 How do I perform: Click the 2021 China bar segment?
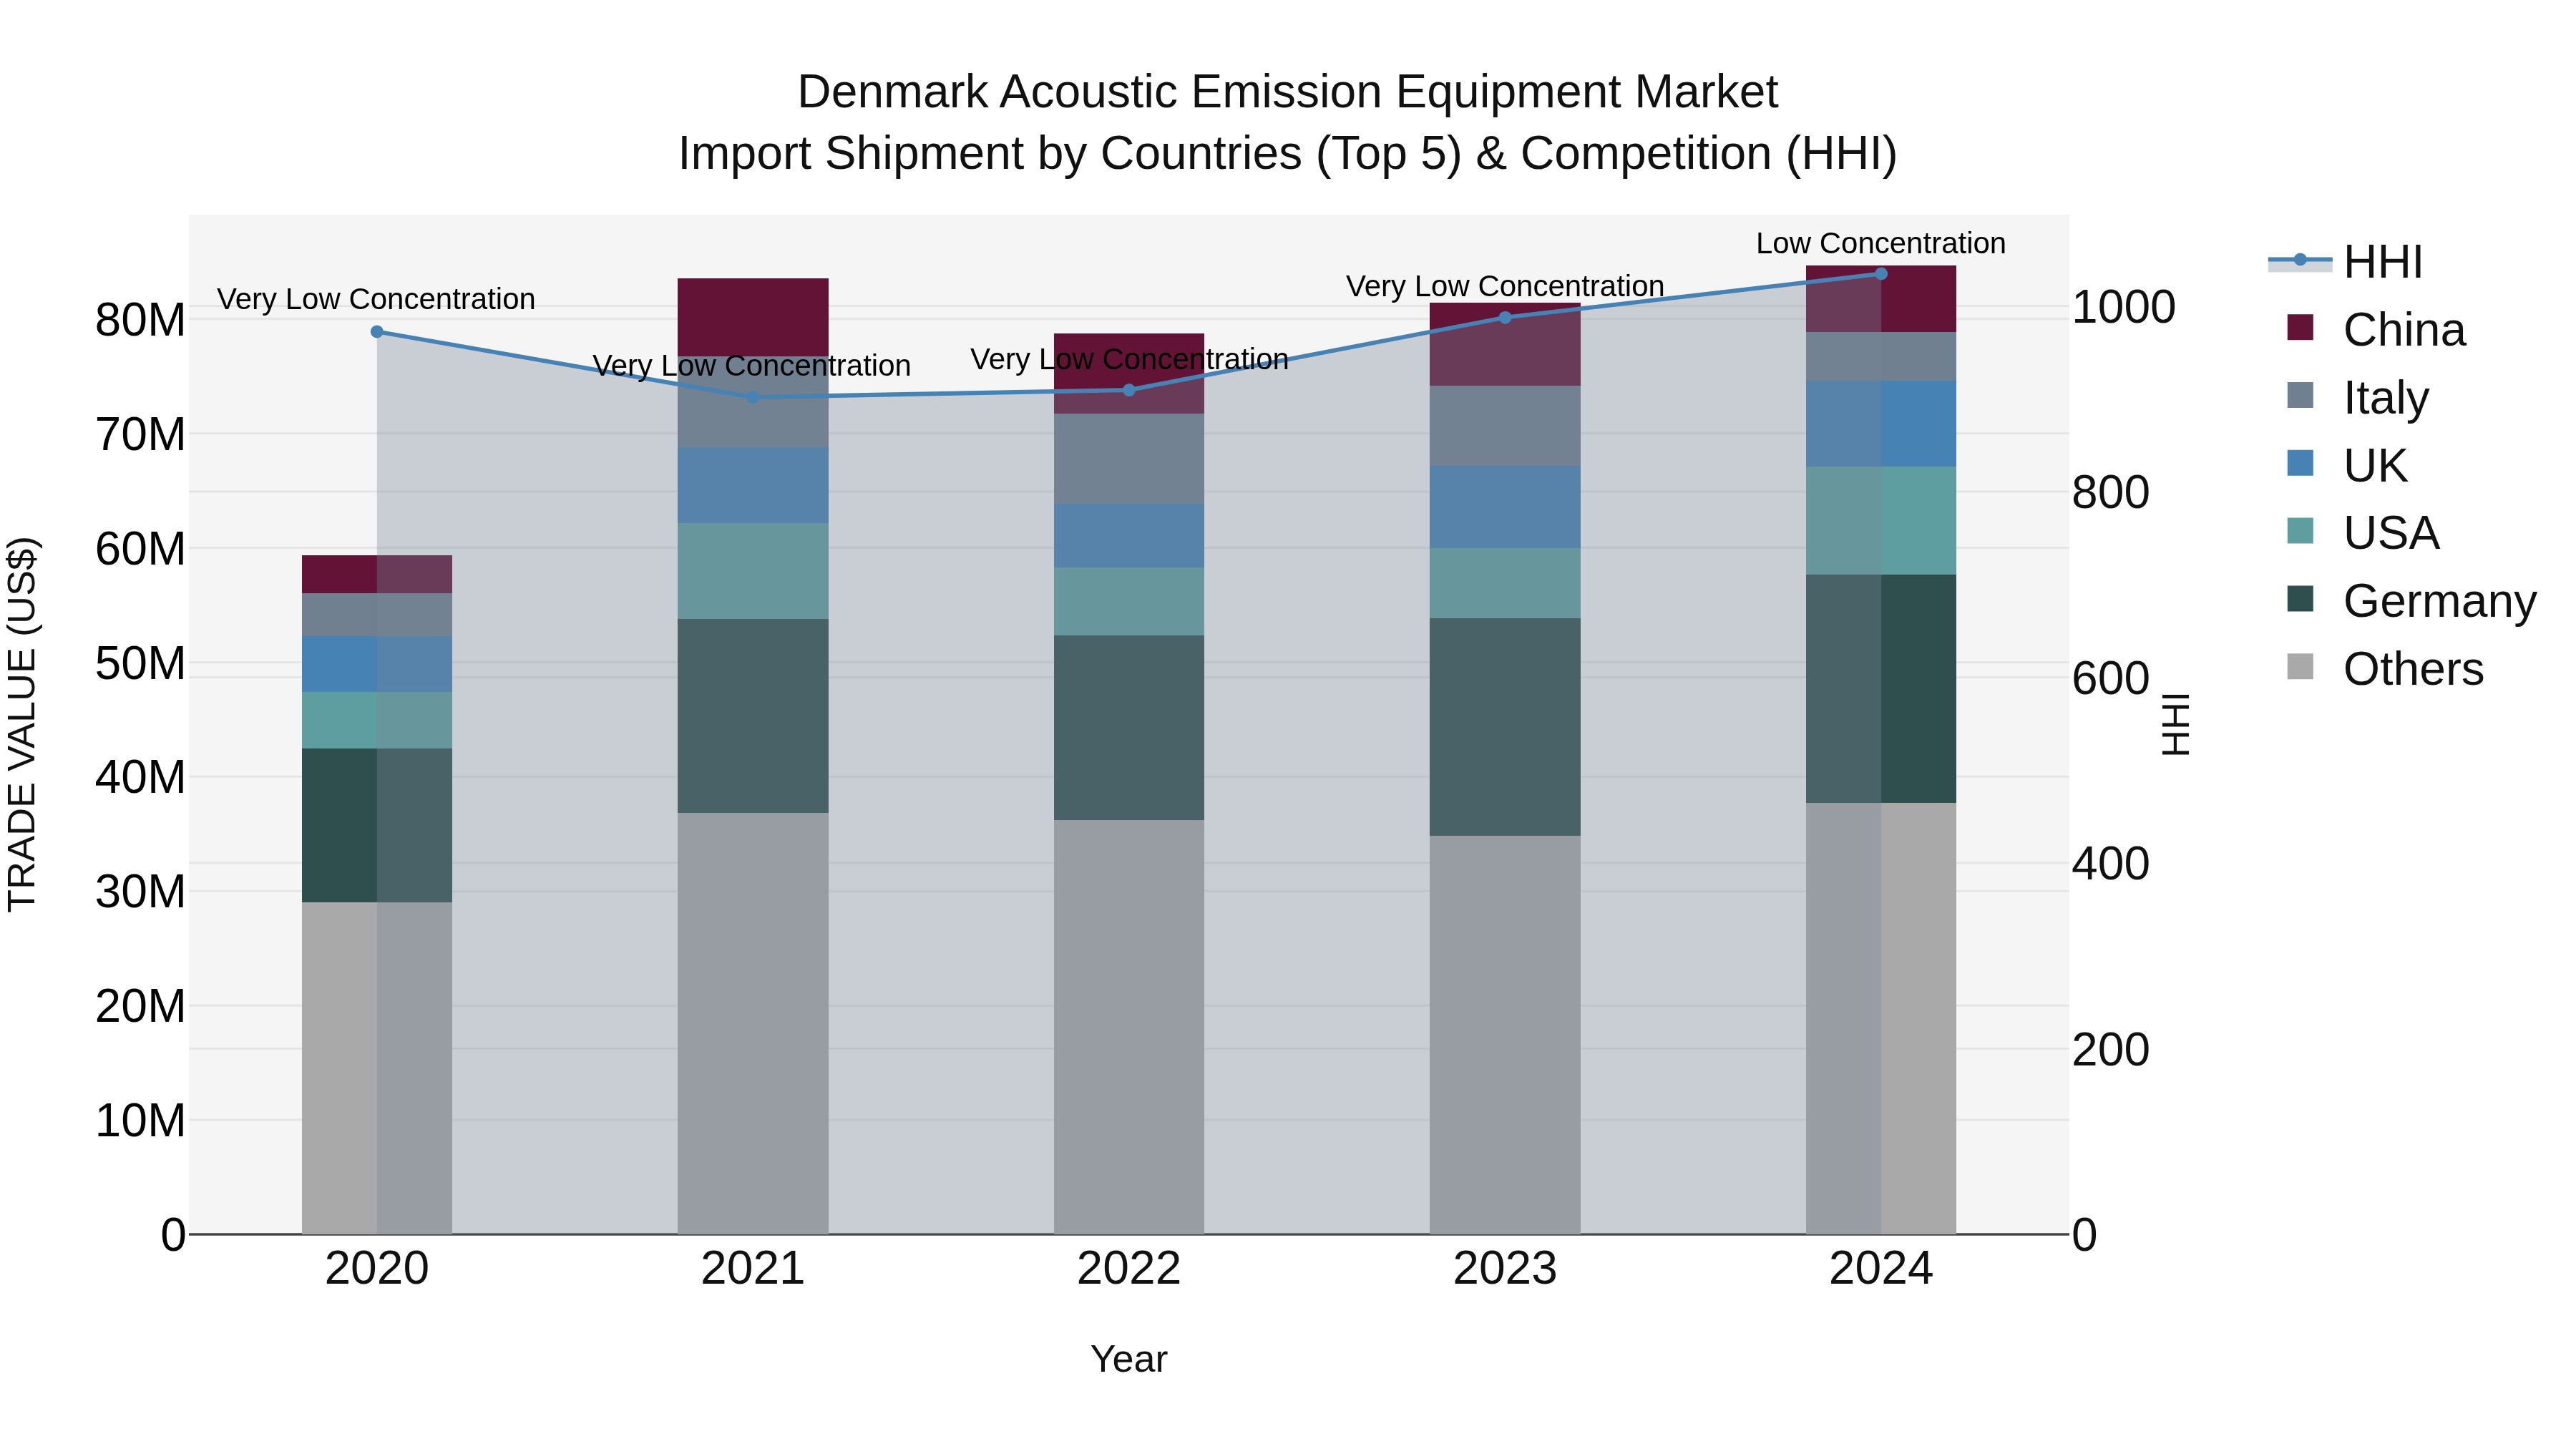pos(753,317)
